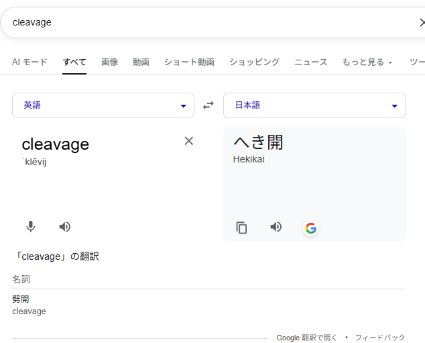Open the 動画 tab

point(141,62)
